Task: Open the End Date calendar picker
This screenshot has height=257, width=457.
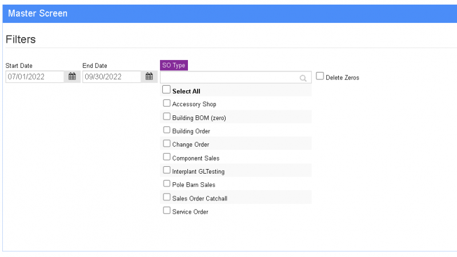Action: point(149,77)
